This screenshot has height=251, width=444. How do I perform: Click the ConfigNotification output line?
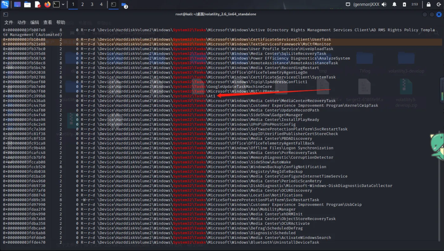tap(165, 167)
